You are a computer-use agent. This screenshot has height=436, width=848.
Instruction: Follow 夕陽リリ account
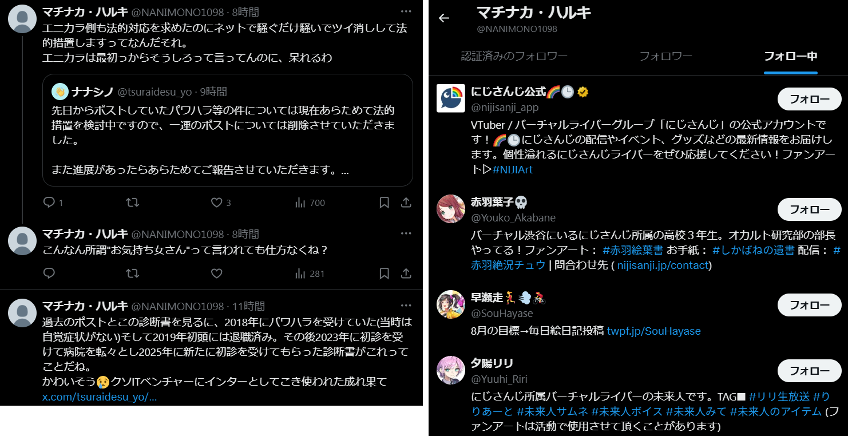pyautogui.click(x=810, y=371)
